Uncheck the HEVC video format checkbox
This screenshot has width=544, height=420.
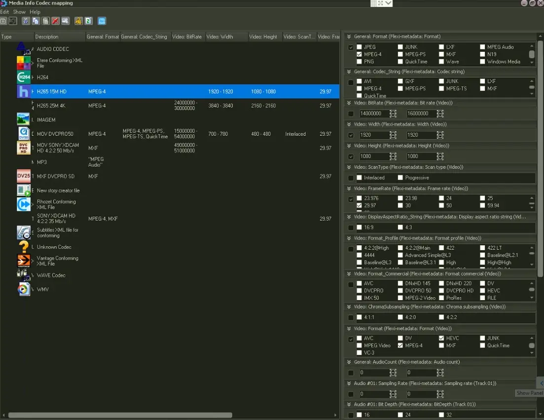click(x=442, y=339)
